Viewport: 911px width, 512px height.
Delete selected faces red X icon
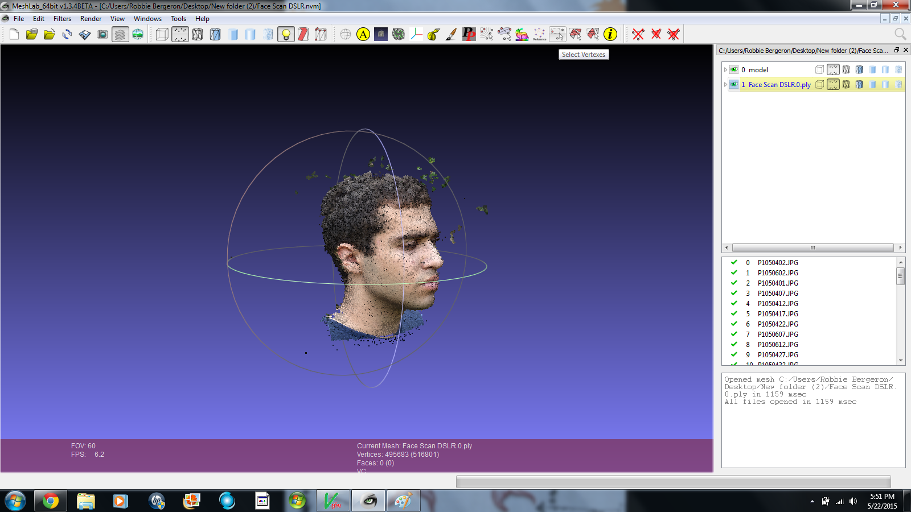(x=656, y=34)
